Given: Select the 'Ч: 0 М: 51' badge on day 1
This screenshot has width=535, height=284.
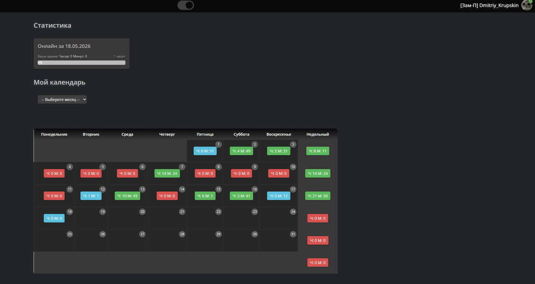Looking at the screenshot, I should tap(205, 151).
